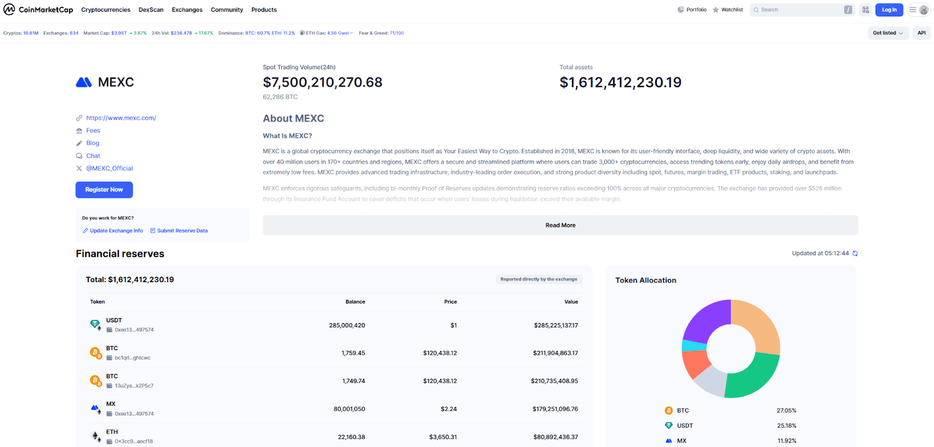Click the Fear & Greed 71/100 value
The width and height of the screenshot is (934, 447).
click(x=396, y=33)
